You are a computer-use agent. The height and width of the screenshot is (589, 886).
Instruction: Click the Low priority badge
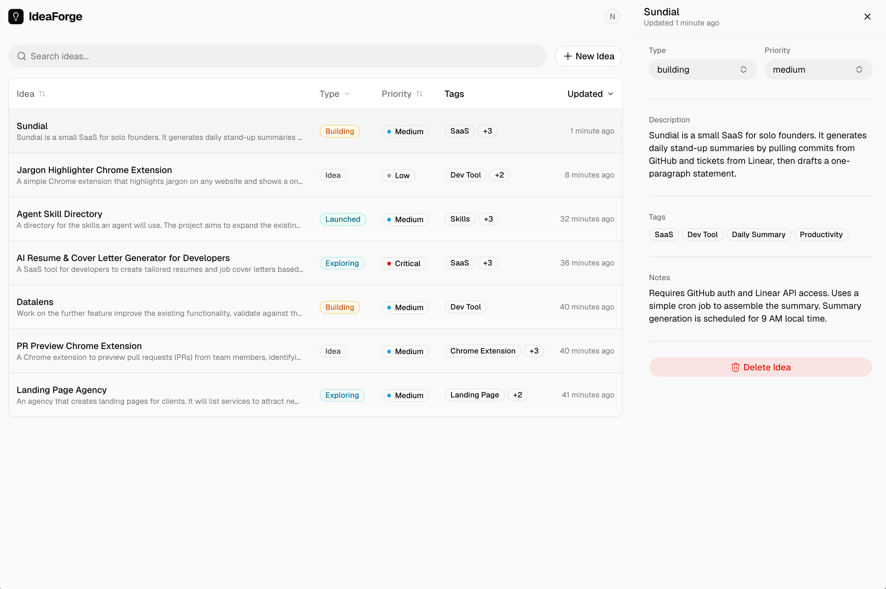tap(398, 176)
